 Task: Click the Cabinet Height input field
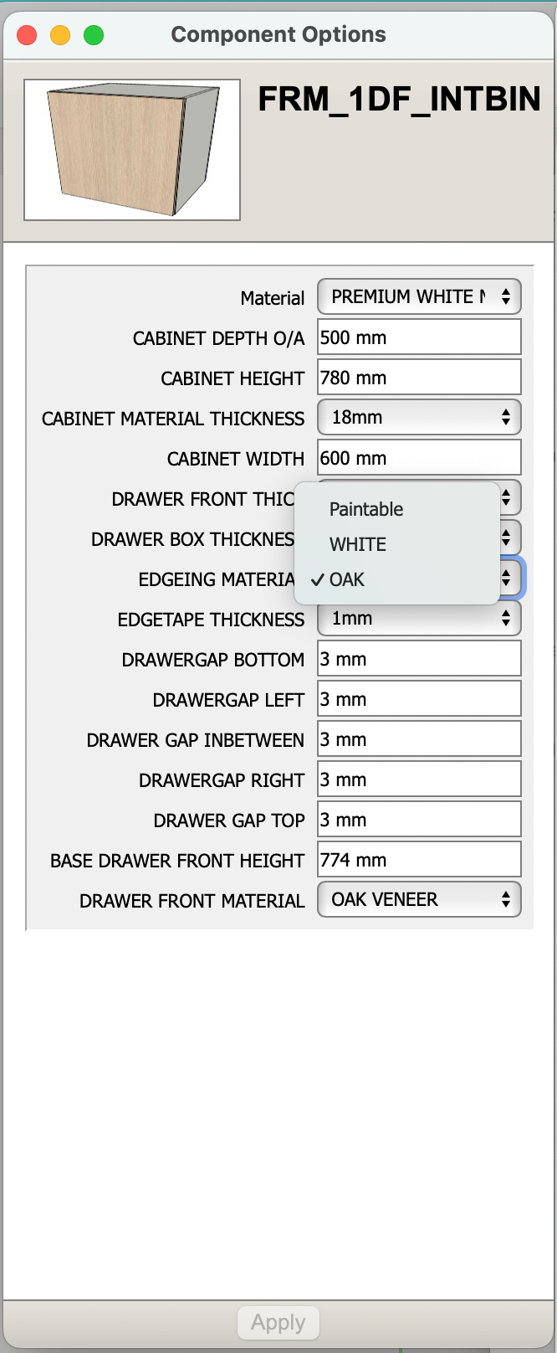(x=419, y=378)
